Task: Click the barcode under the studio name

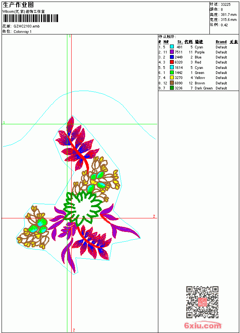Action: [x=31, y=18]
